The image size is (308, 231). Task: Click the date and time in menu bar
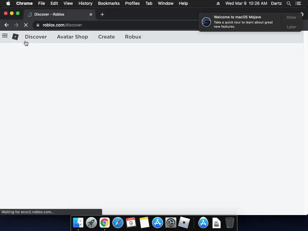pyautogui.click(x=246, y=3)
